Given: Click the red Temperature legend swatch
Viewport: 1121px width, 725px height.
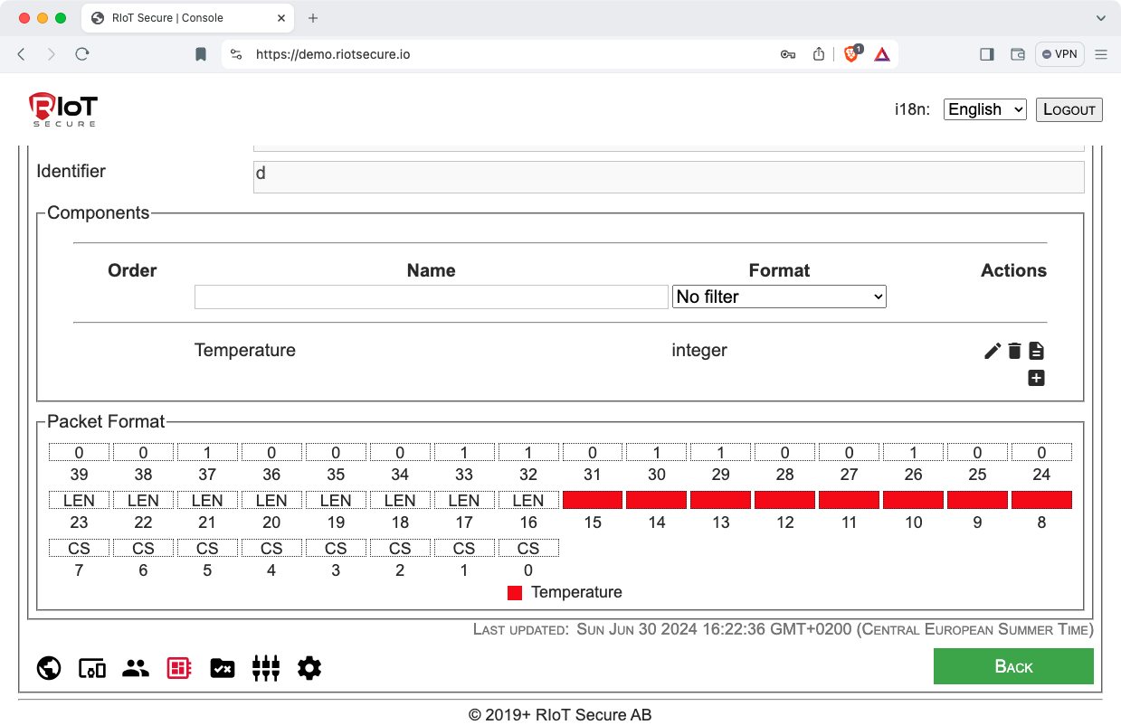Looking at the screenshot, I should pos(515,593).
